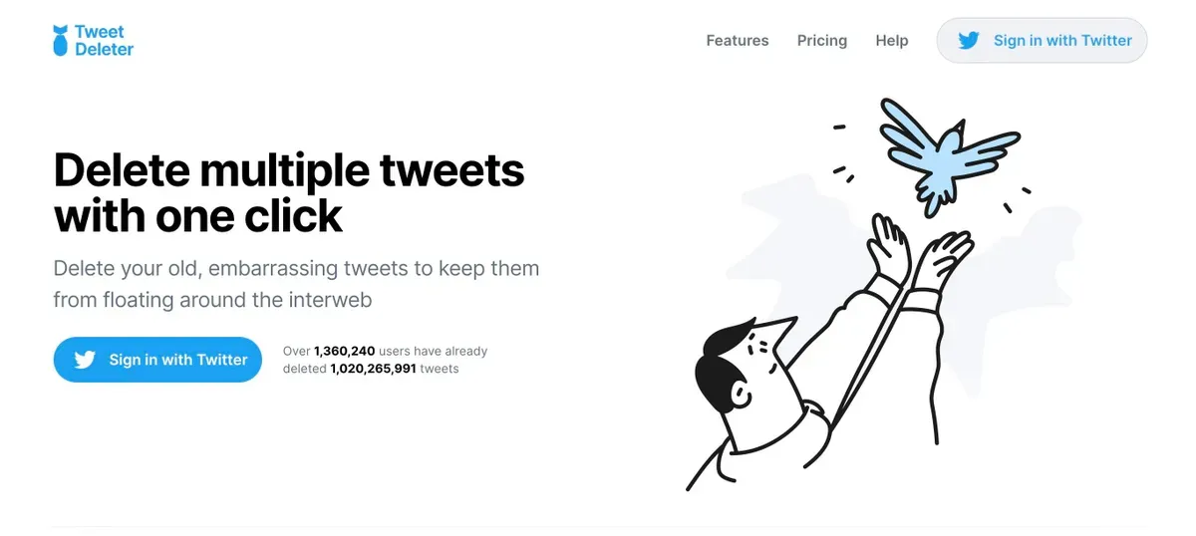Click the Tweet Deleter logo text
The height and width of the screenshot is (536, 1196).
(x=104, y=41)
